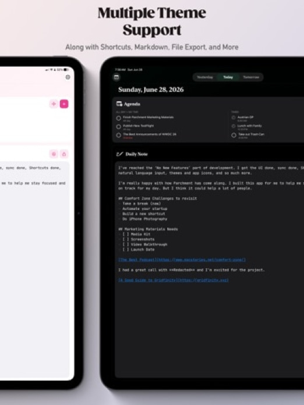The height and width of the screenshot is (405, 304).
Task: Open the calendar icon on the dark iPad
Action: (116, 77)
